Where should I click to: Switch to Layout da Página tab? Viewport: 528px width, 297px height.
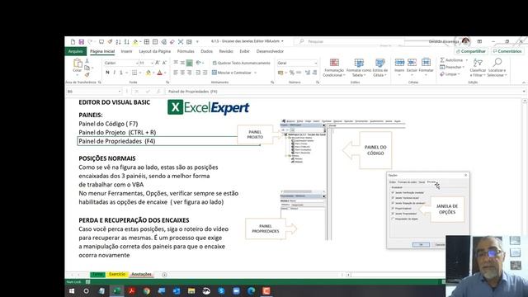tap(155, 51)
